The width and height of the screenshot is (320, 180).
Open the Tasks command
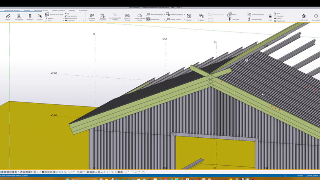coord(277,14)
